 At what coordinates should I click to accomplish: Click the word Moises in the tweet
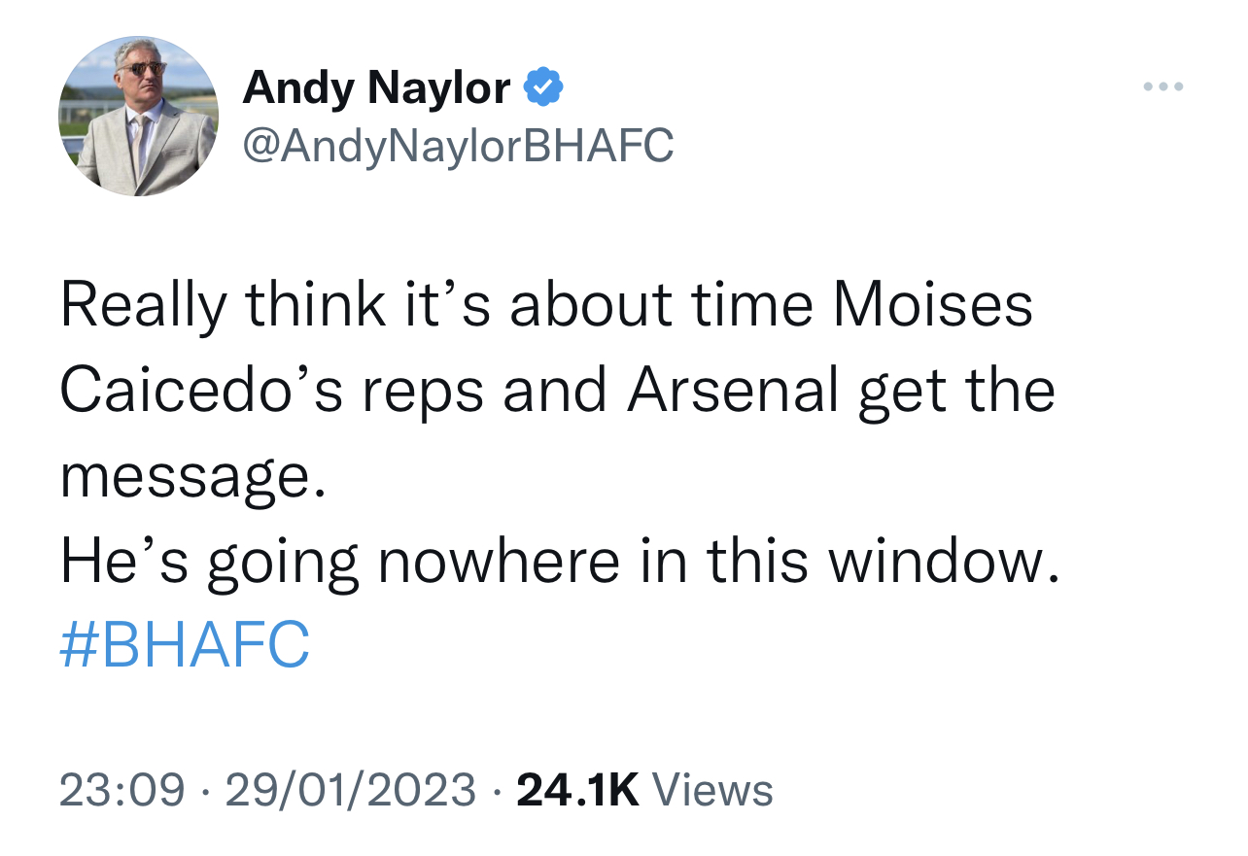[x=934, y=304]
